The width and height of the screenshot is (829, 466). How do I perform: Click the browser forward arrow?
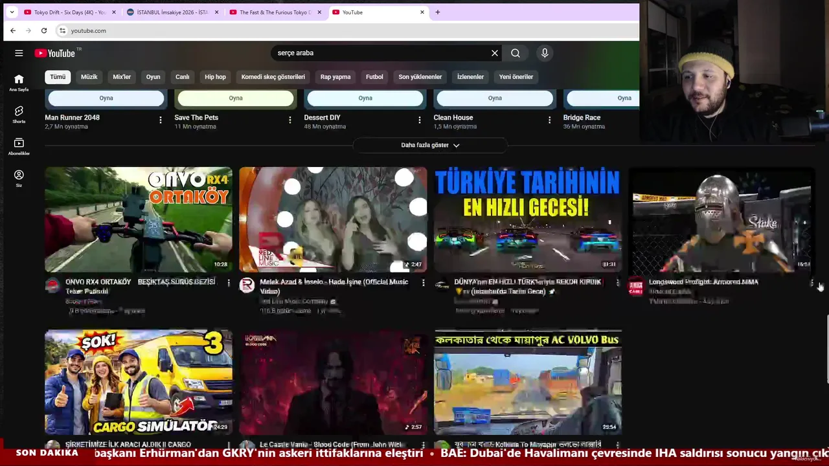pyautogui.click(x=28, y=30)
